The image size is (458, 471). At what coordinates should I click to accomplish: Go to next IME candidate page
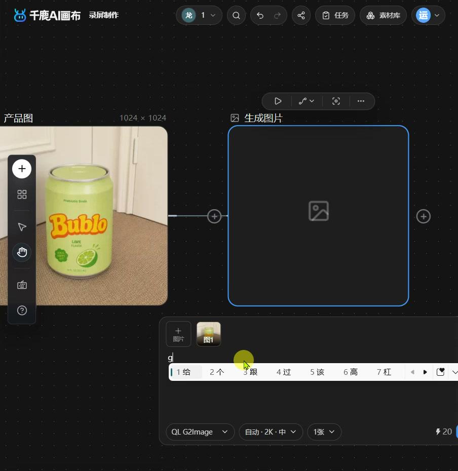[x=425, y=372]
